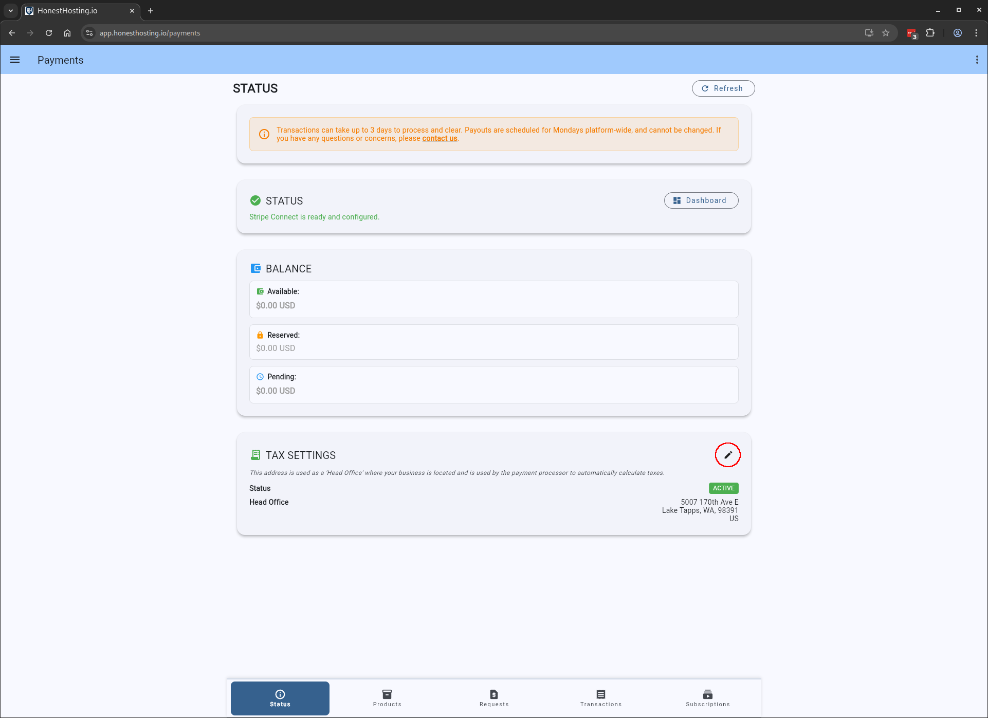Open the hamburger navigation menu
988x718 pixels.
click(15, 60)
